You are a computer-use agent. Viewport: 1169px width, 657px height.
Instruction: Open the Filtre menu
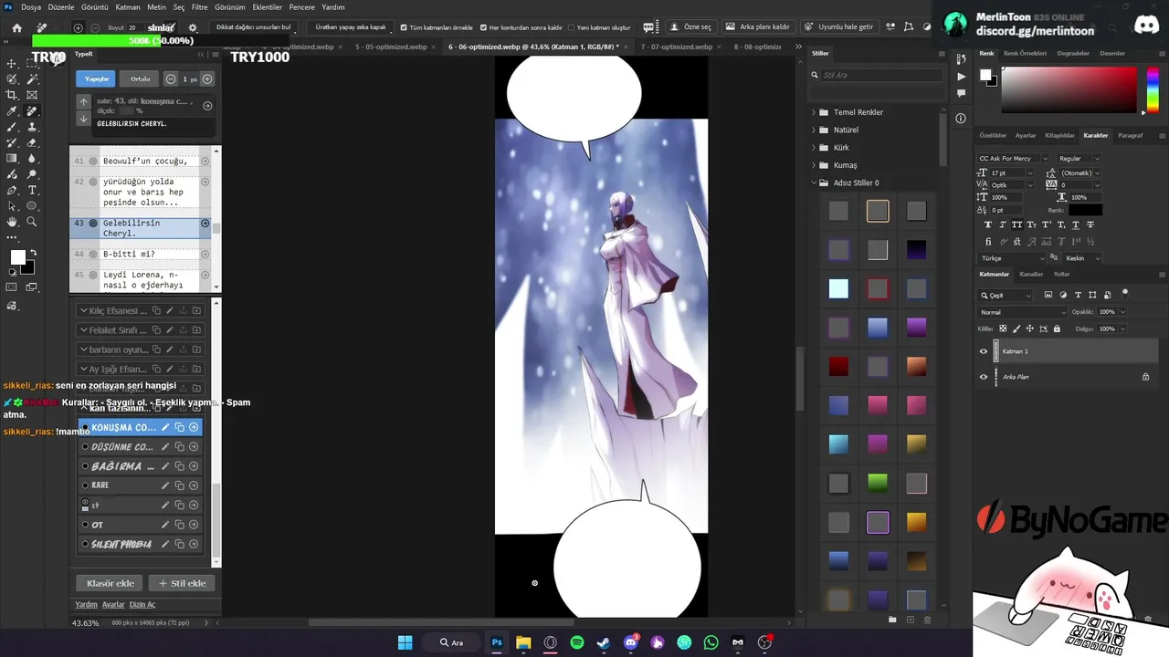[199, 6]
